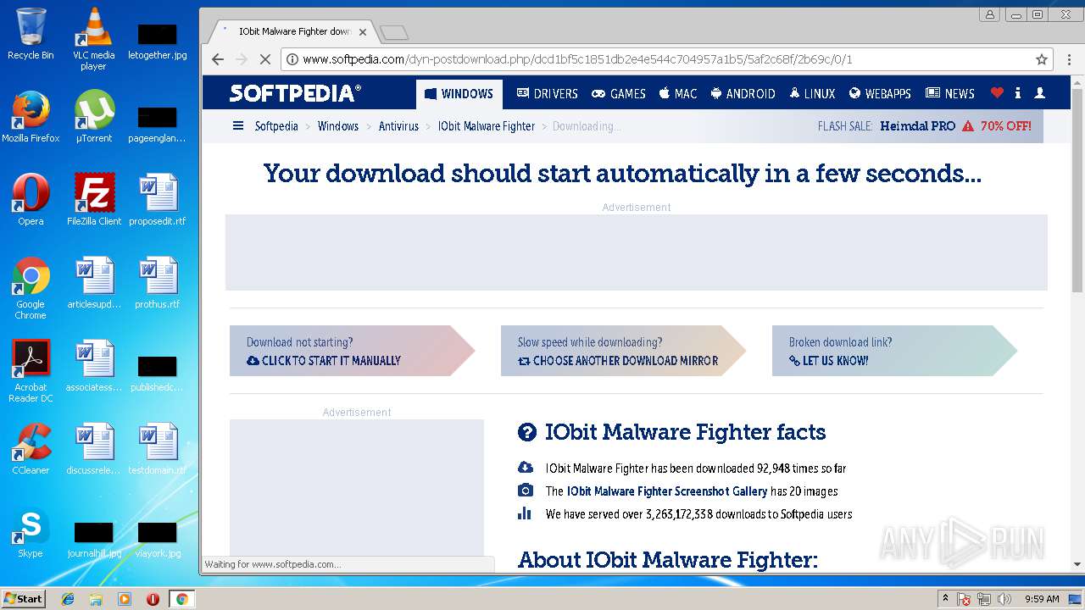
Task: Open the MAC section
Action: [x=678, y=93]
